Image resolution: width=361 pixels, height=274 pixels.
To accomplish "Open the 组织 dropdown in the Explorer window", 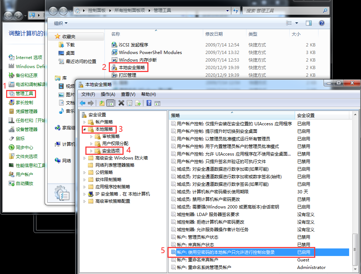I will coord(61,23).
